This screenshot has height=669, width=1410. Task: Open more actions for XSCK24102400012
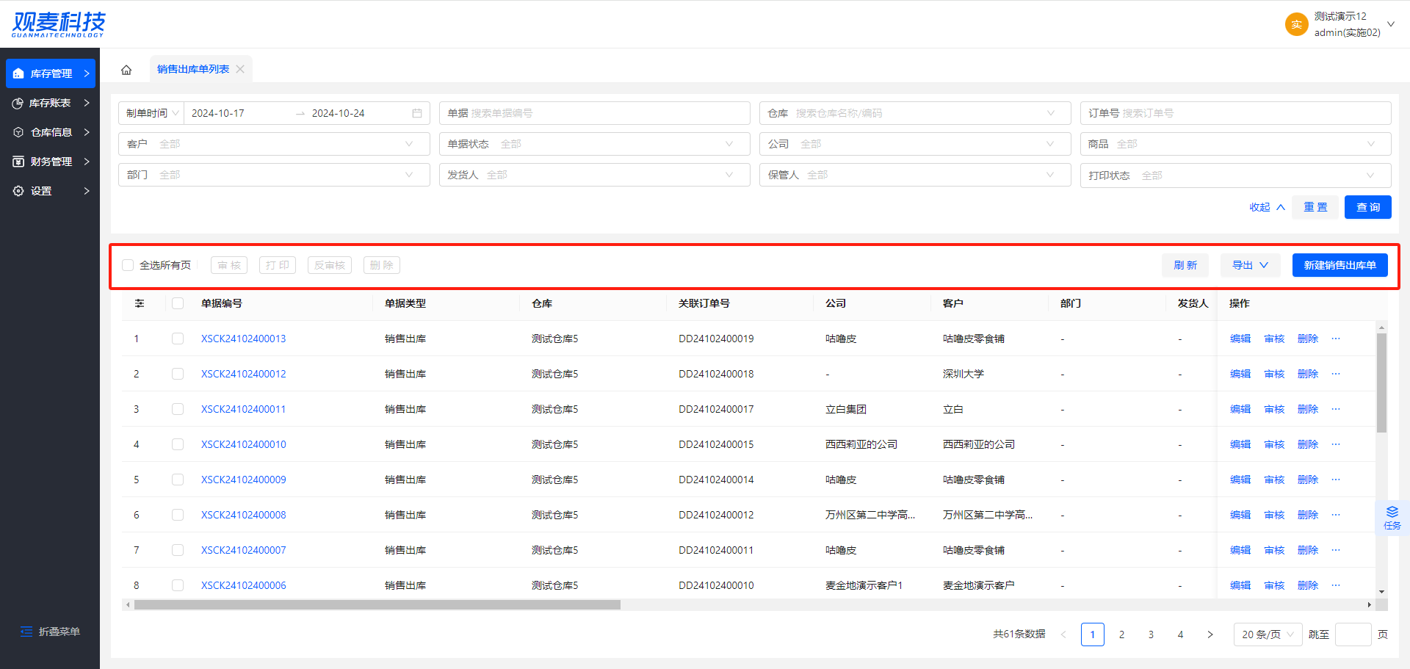coord(1336,374)
